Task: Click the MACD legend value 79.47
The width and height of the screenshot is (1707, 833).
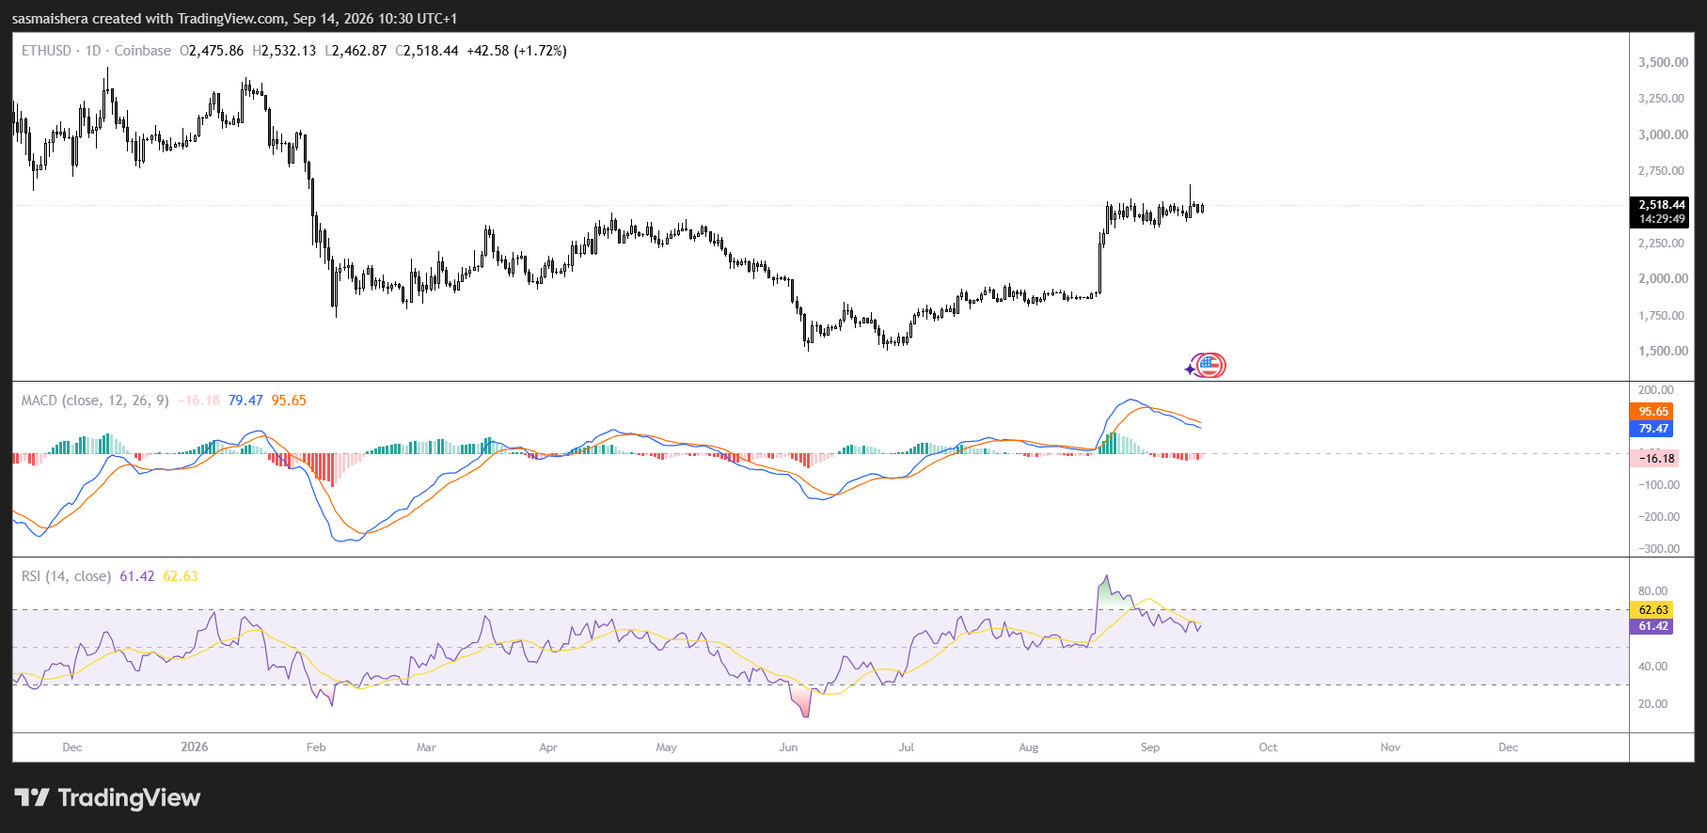Action: [245, 401]
